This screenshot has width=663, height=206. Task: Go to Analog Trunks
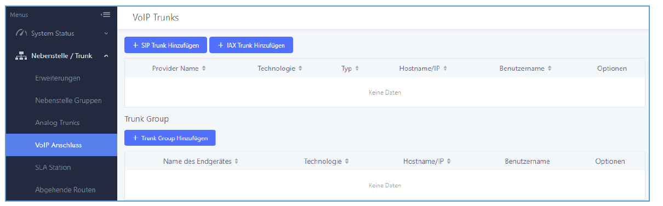click(57, 123)
